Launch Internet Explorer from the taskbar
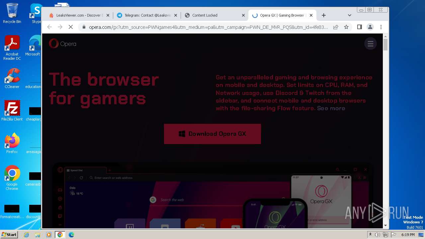Image resolution: width=425 pixels, height=239 pixels. pos(27,235)
